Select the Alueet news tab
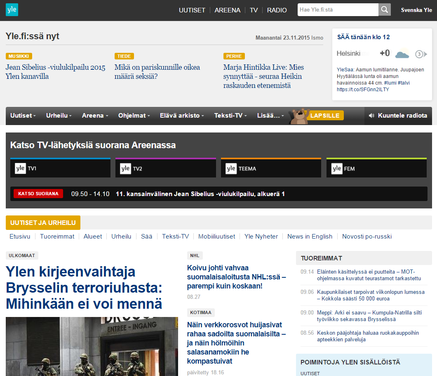 [93, 236]
